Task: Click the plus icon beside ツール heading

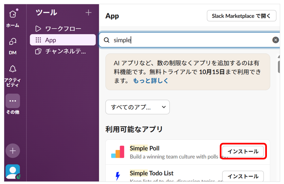Action: coord(88,12)
